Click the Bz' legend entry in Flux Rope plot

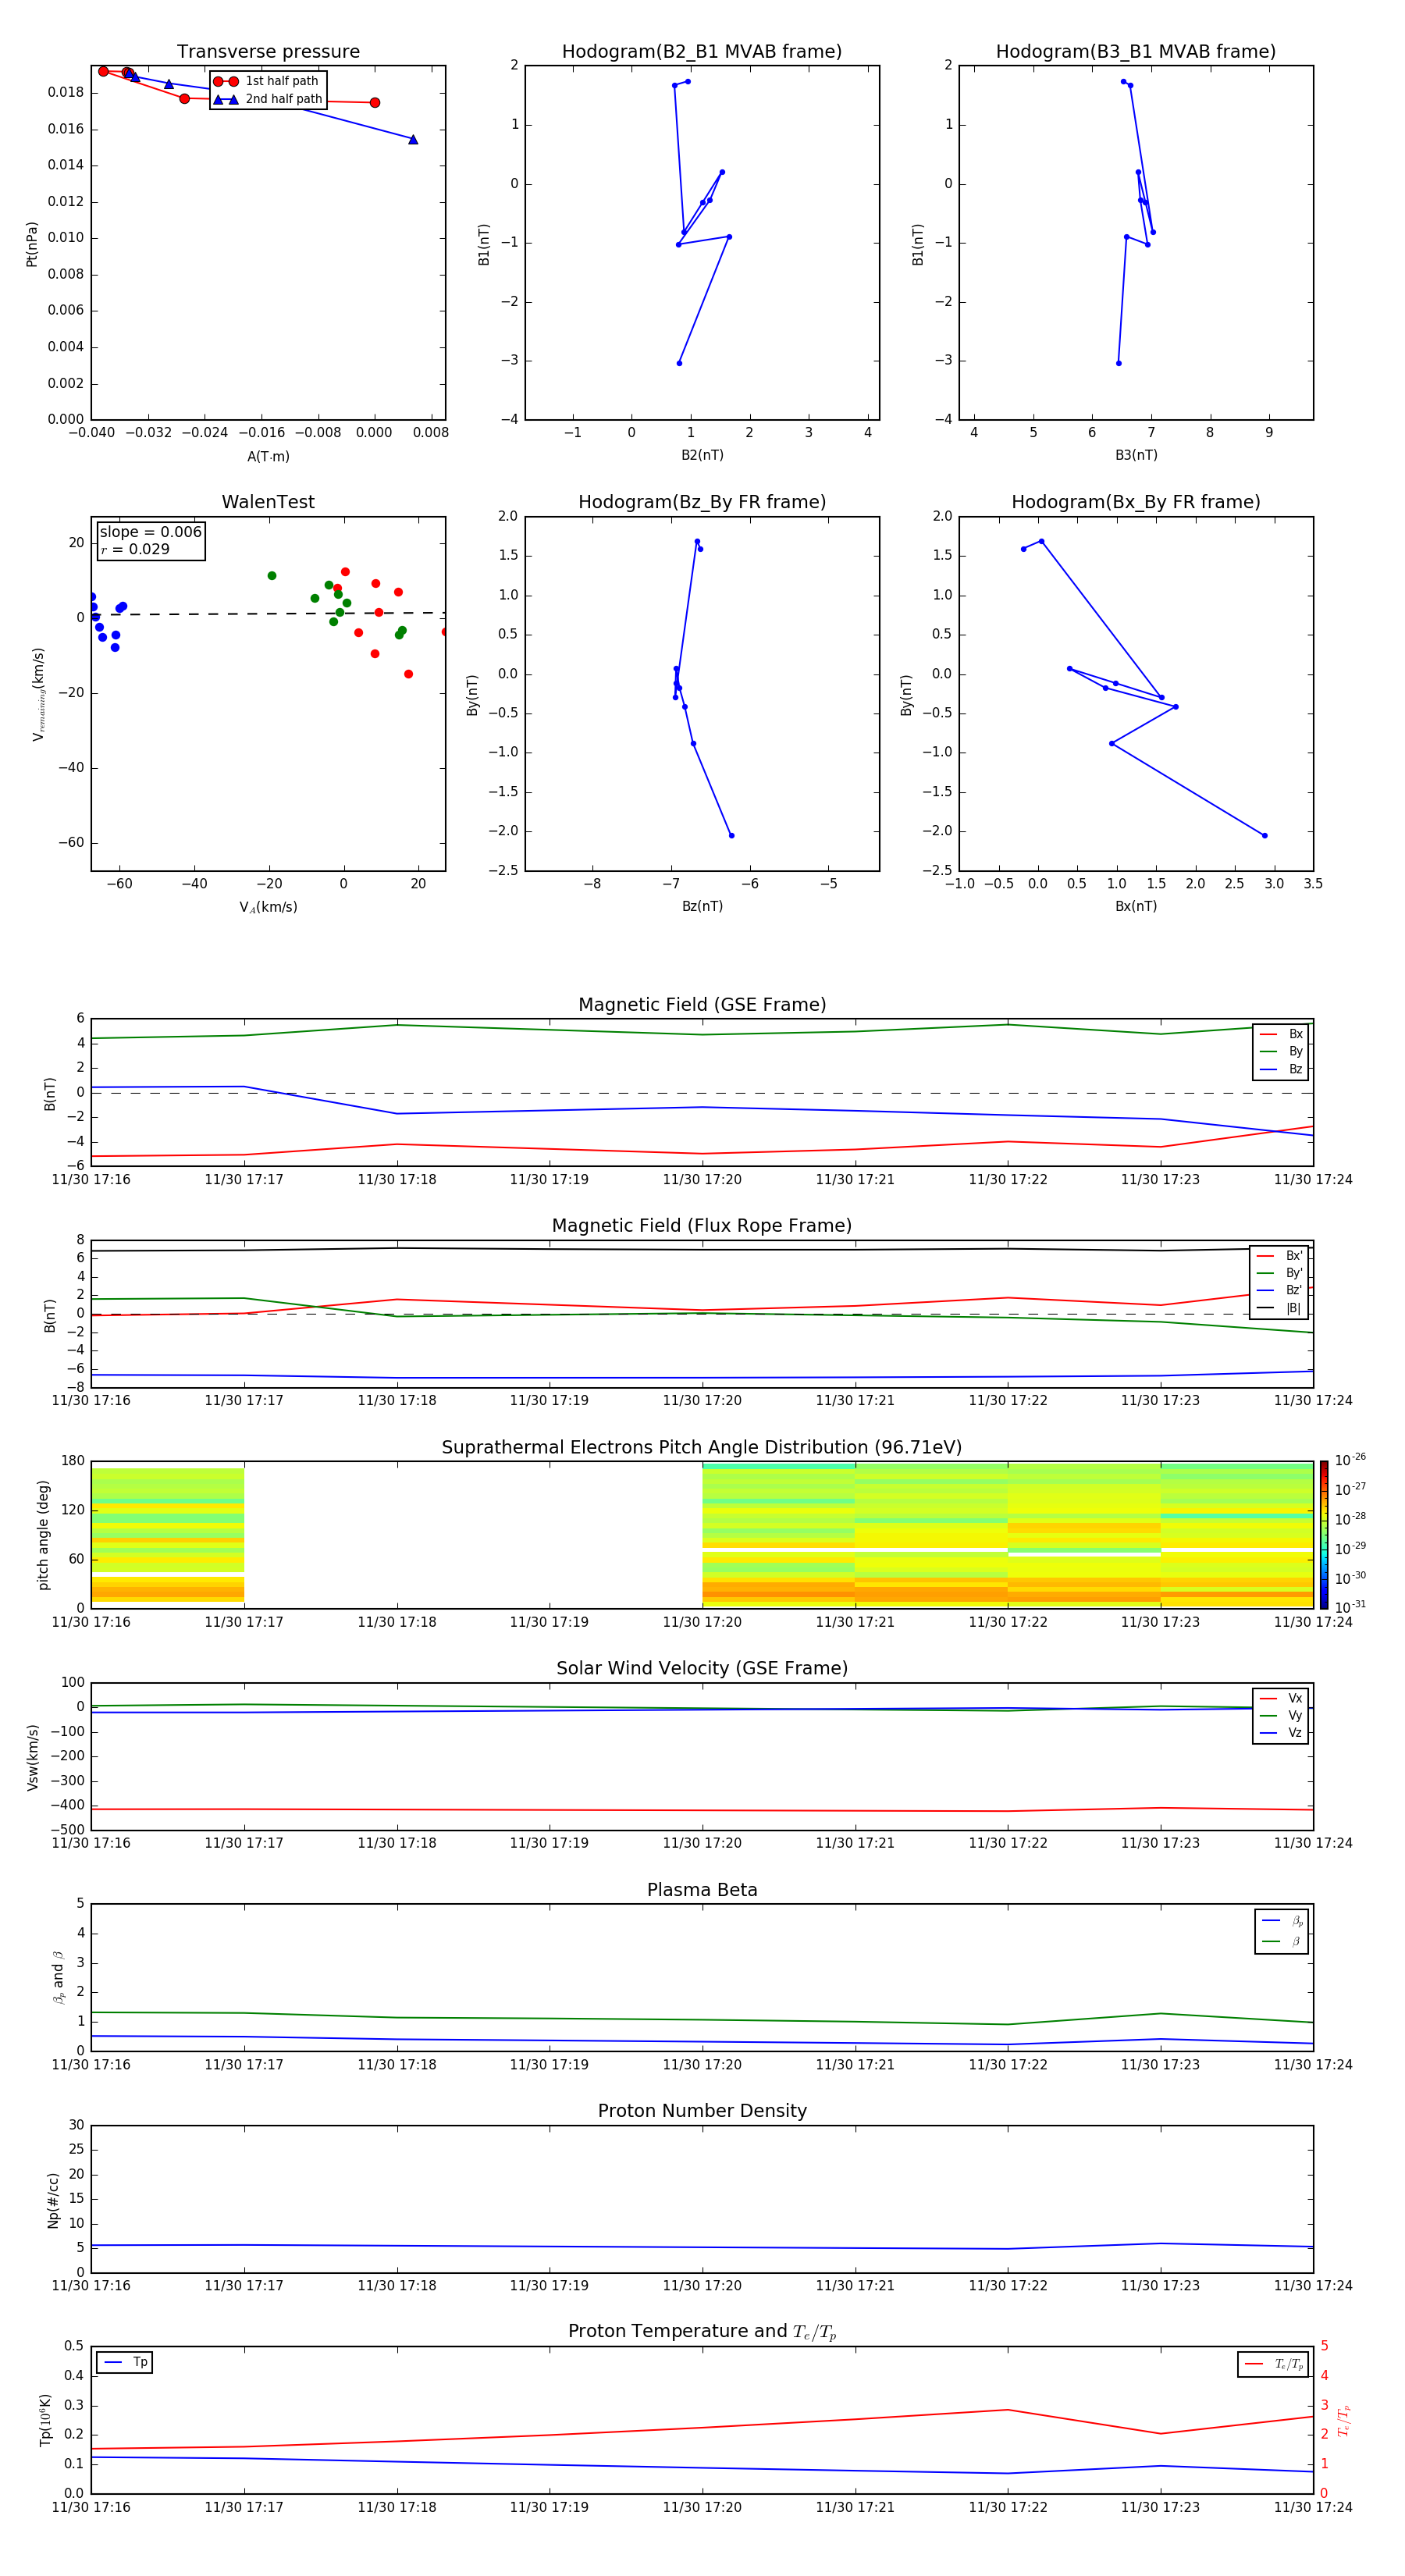tap(1280, 1291)
